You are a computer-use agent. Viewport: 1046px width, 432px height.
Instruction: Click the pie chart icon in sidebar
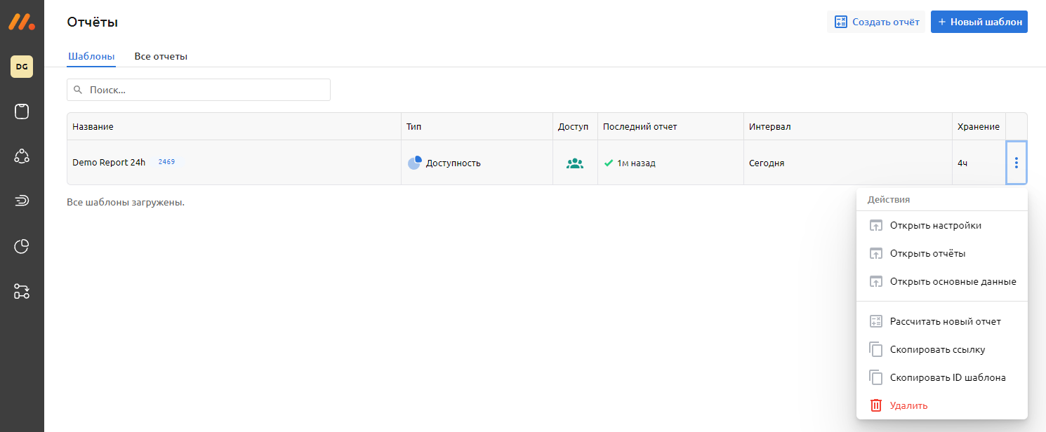tap(22, 246)
